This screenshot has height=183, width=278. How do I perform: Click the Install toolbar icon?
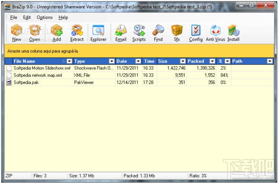coord(233,30)
